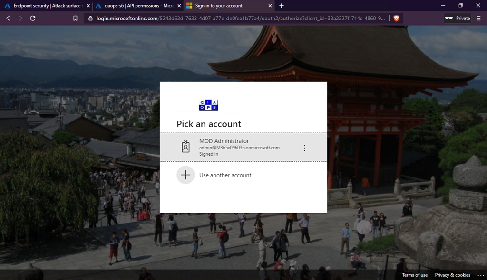The height and width of the screenshot is (280, 487).
Task: Click the browser back button
Action: [8, 18]
